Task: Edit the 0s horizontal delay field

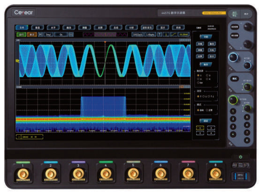Action: [61, 35]
